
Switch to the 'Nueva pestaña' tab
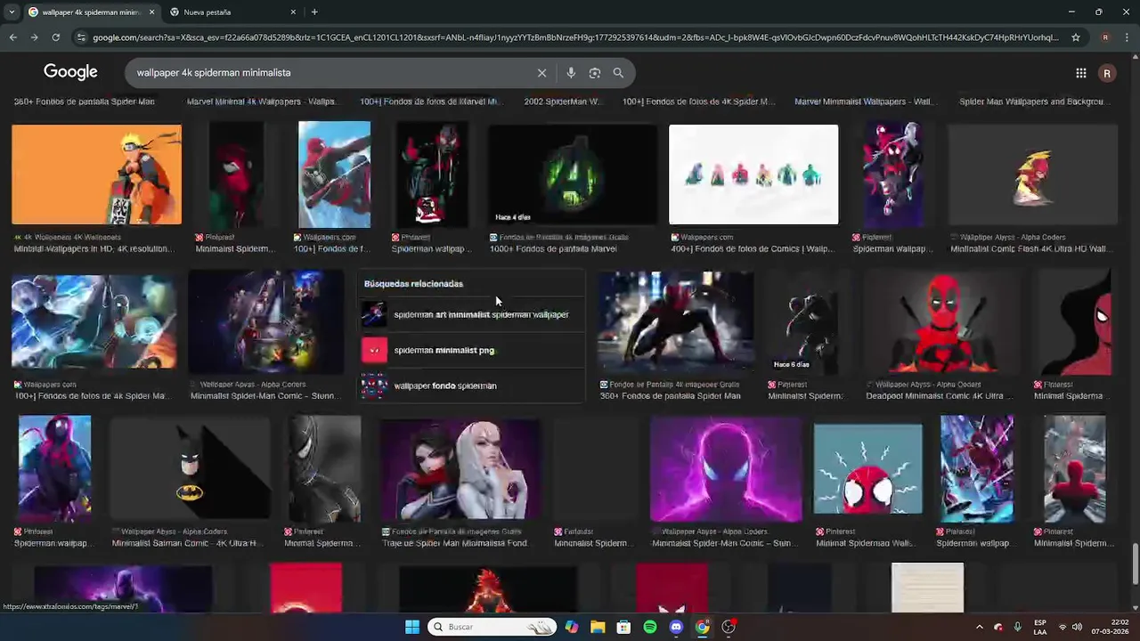click(232, 12)
